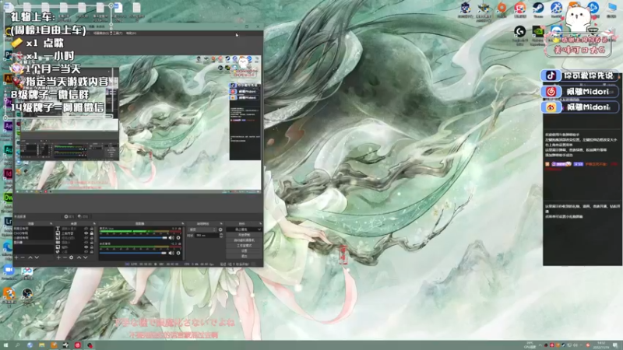Open Adobe InDesign desktop shortcut
The image size is (623, 350).
coord(8,173)
